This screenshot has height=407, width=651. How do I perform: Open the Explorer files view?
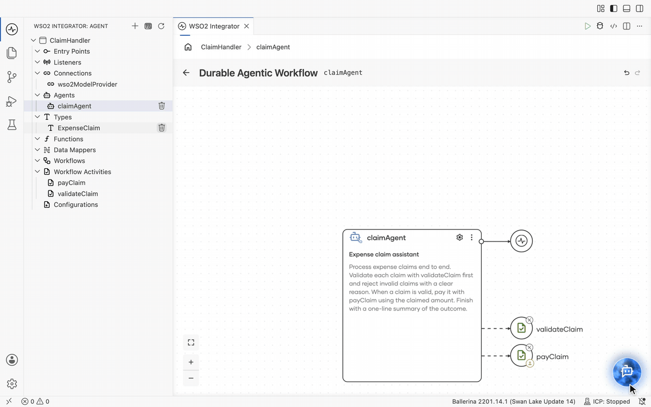pos(12,53)
